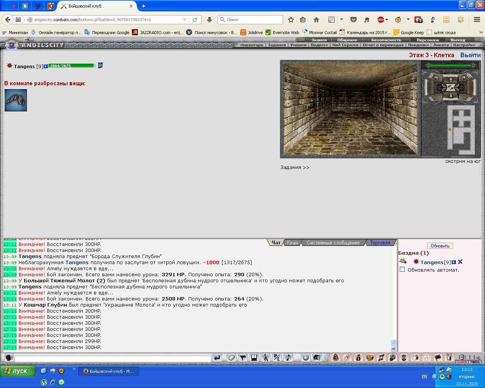Screen dimensions: 485x388
Task: Open the 'Знания' top menu
Action: 319,40
